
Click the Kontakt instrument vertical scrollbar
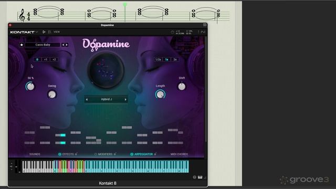click(x=206, y=90)
